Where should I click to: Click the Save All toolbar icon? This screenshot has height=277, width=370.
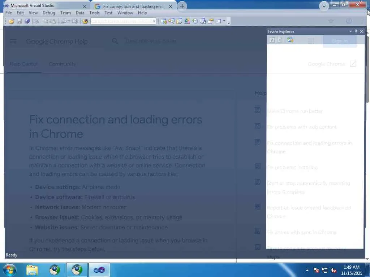(x=27, y=21)
